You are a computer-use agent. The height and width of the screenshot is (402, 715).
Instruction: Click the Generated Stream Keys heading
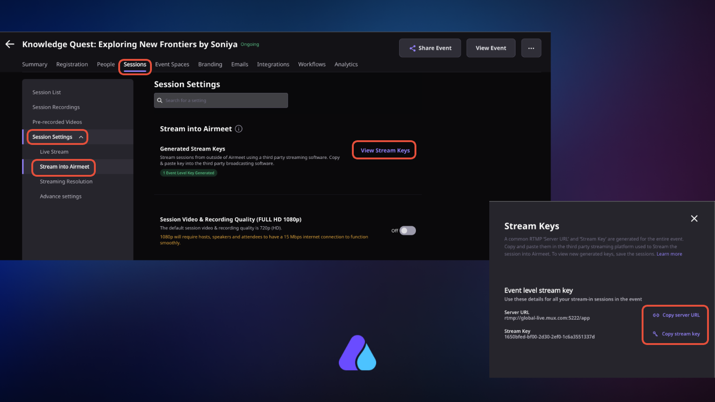pos(193,149)
